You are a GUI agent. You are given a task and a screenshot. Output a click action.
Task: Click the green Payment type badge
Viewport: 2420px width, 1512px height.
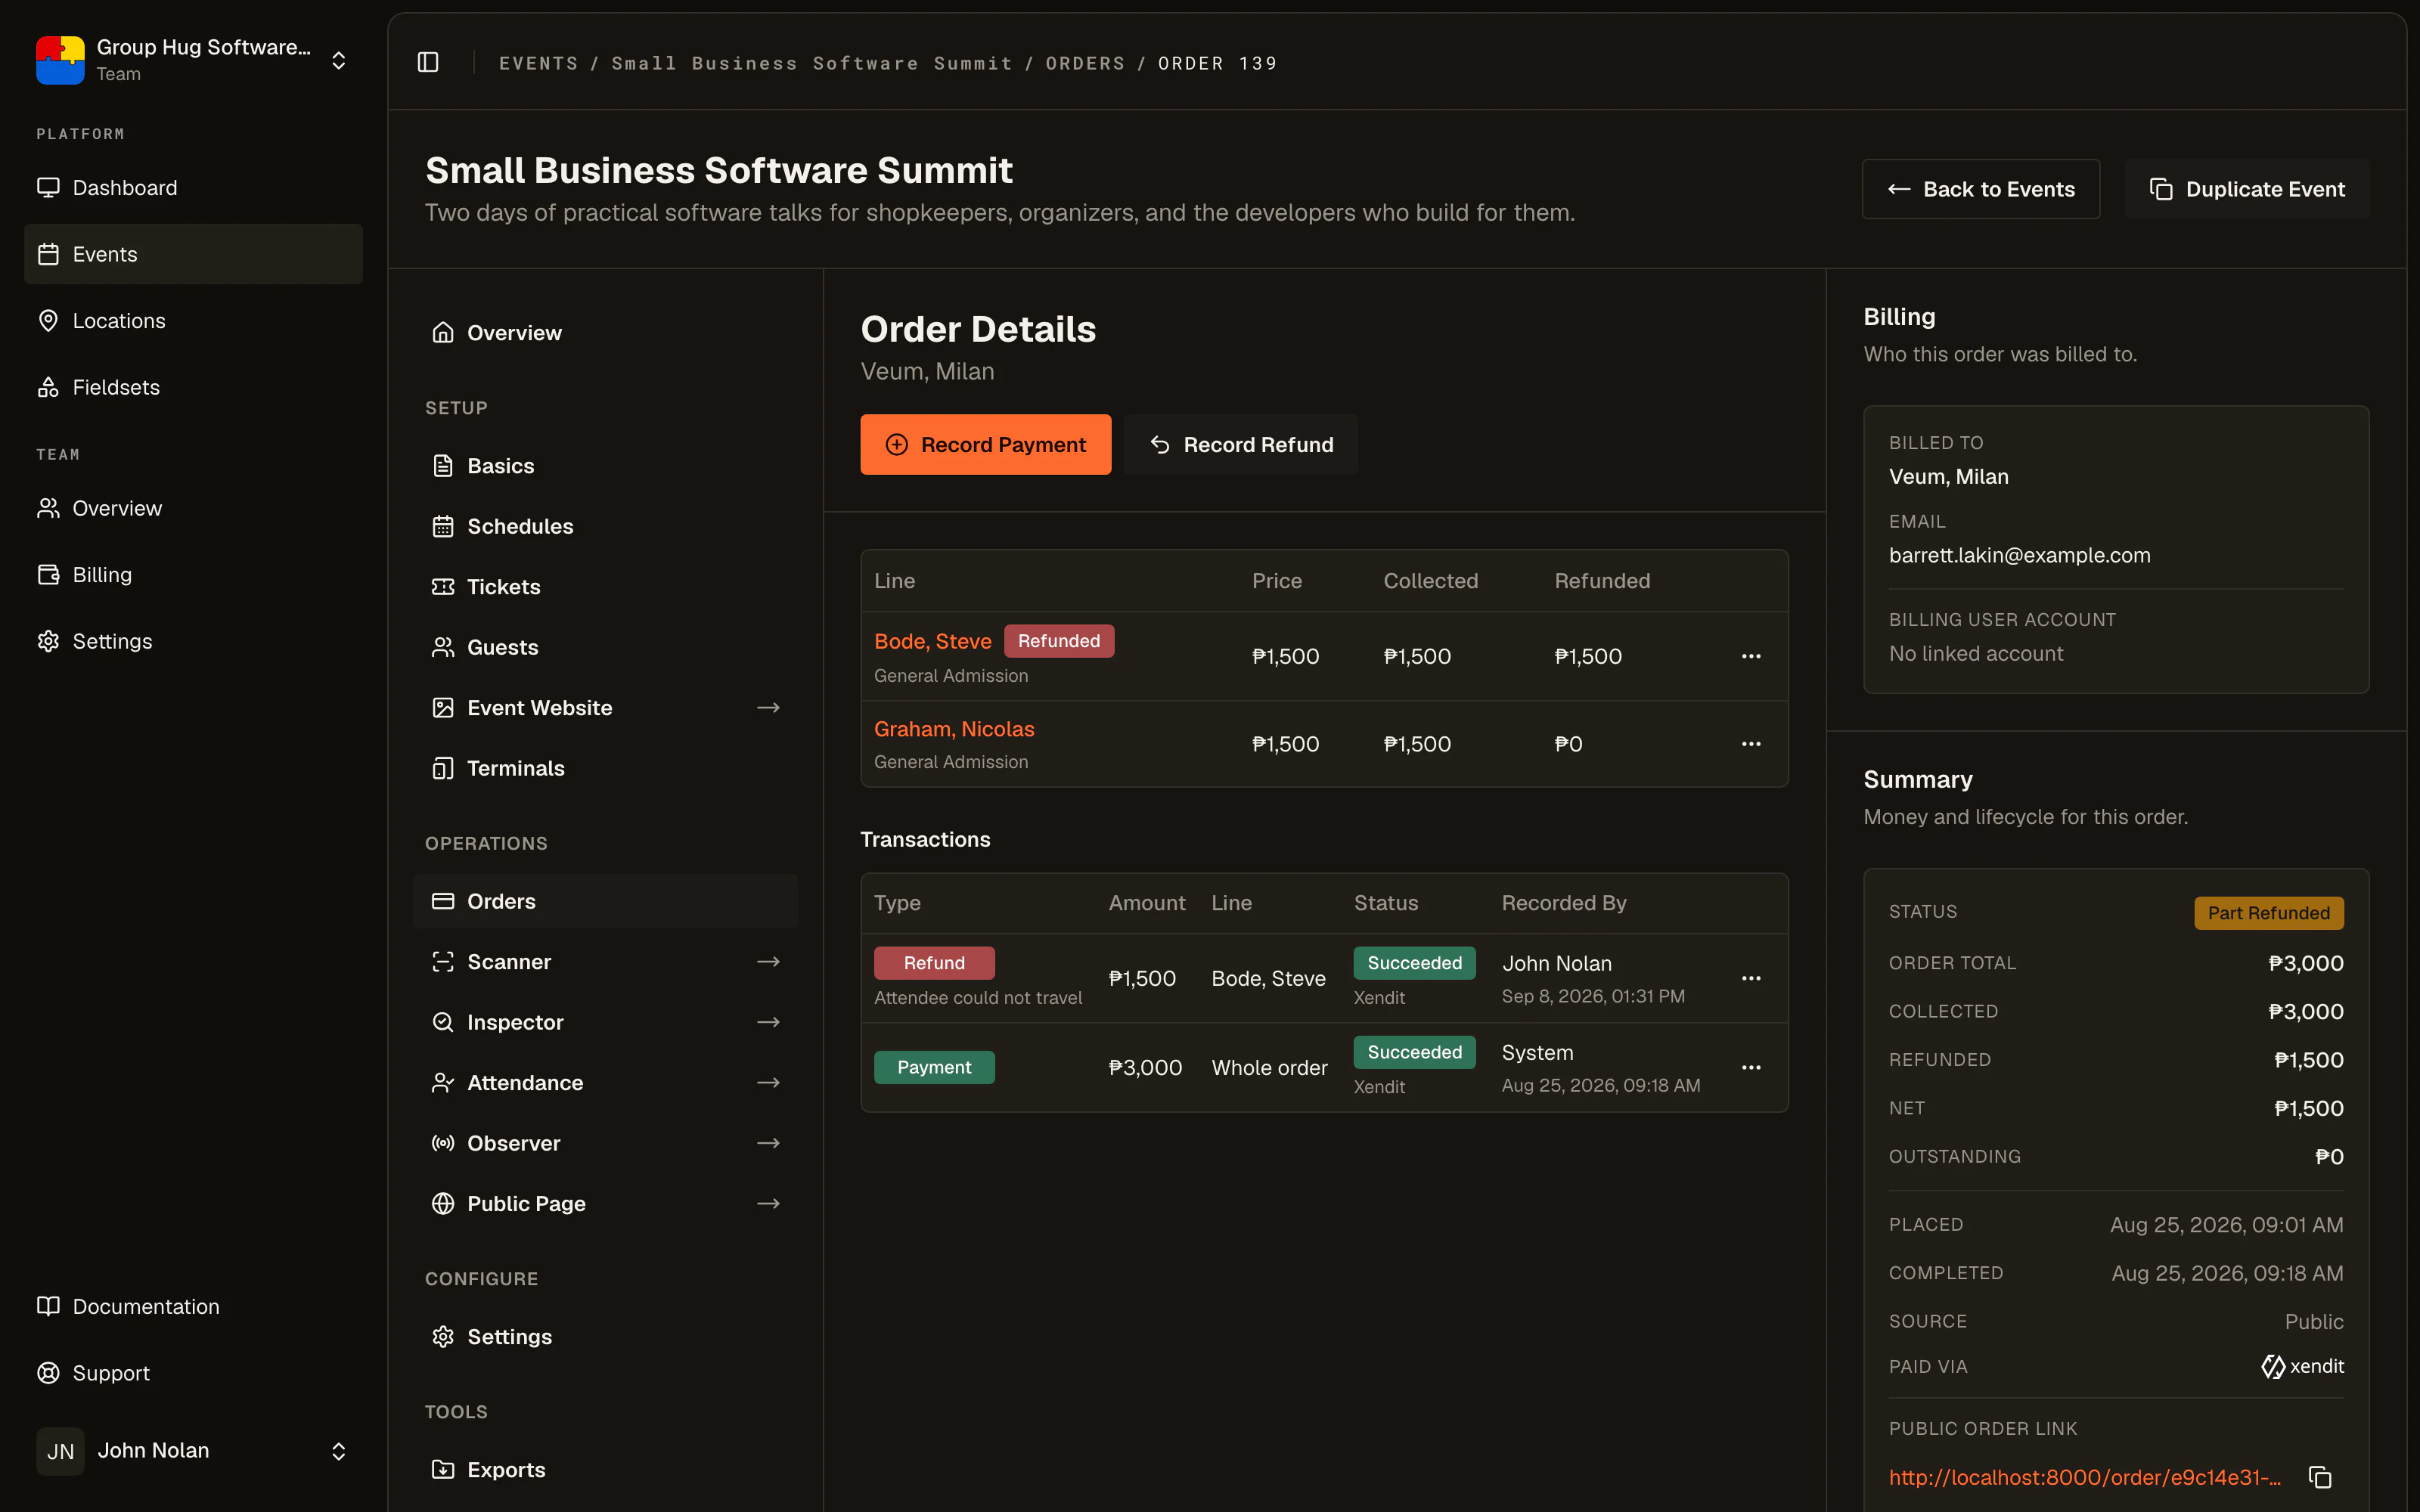click(934, 1067)
